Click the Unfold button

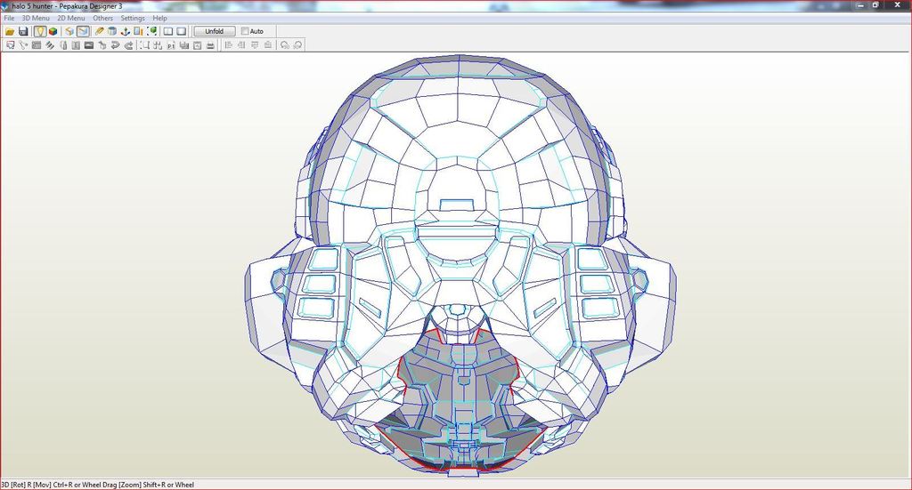click(214, 31)
